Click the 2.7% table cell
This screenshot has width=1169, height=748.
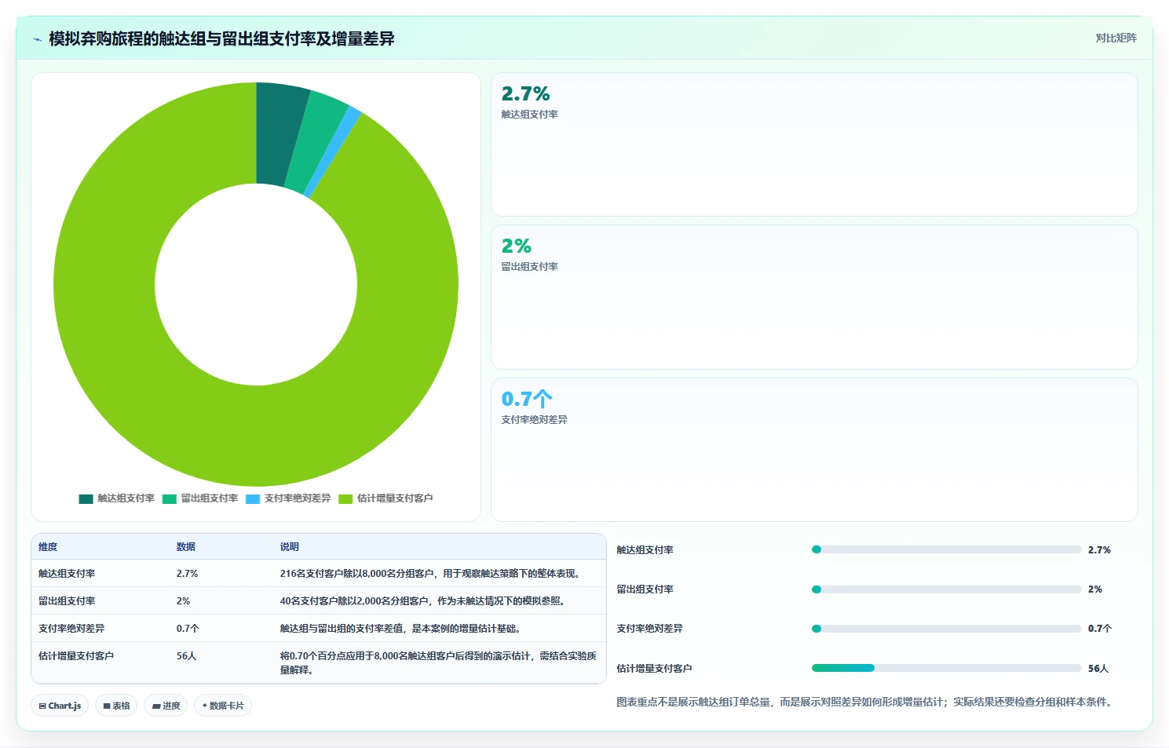[188, 574]
